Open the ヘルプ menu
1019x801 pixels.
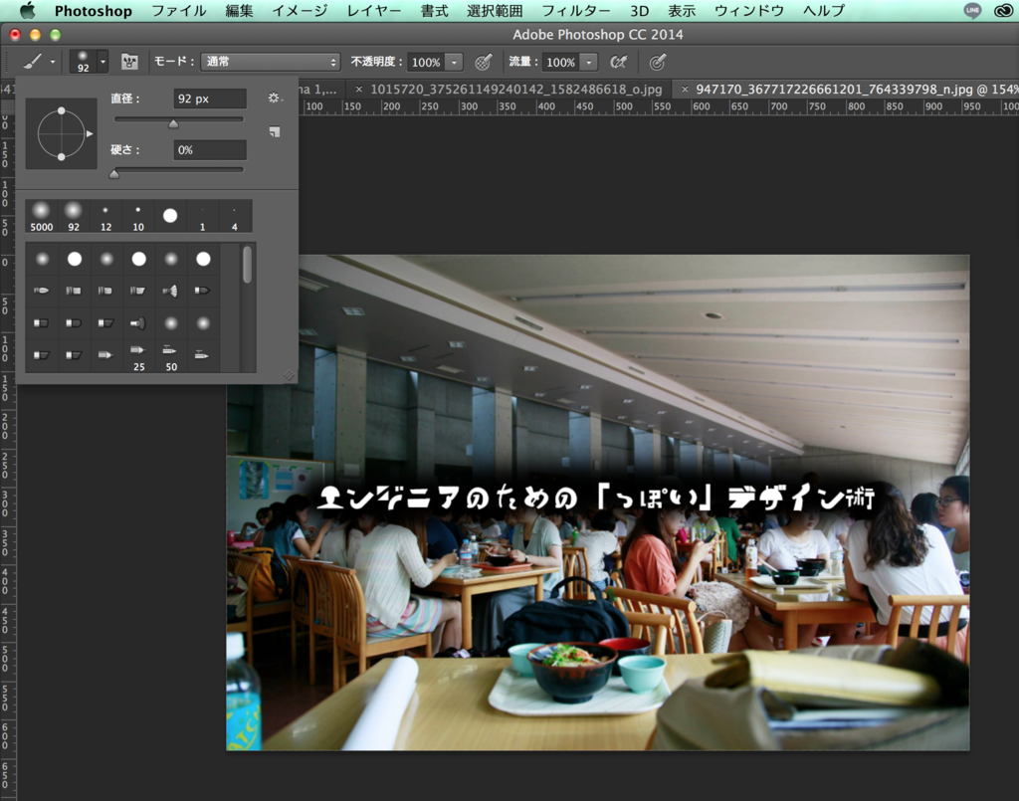(823, 11)
